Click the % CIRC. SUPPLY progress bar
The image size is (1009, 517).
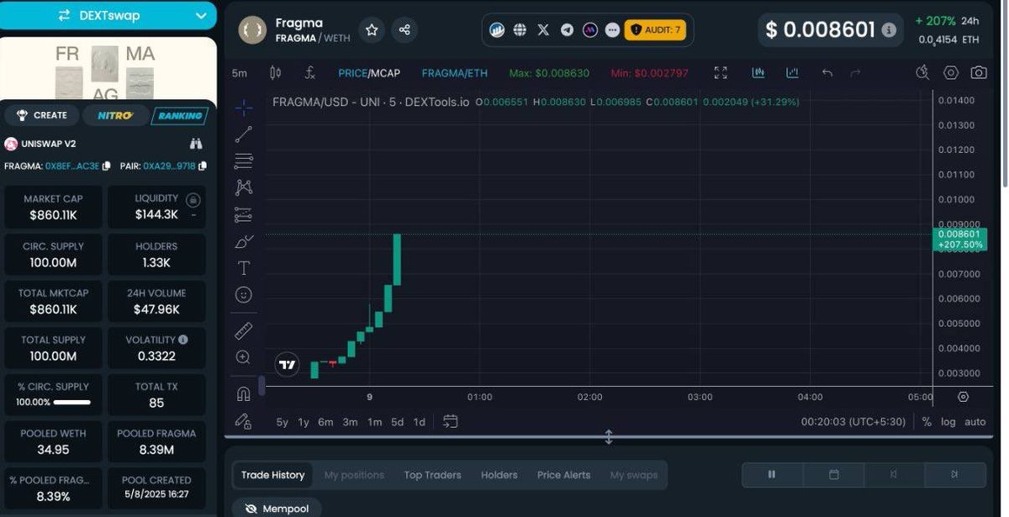(71, 403)
